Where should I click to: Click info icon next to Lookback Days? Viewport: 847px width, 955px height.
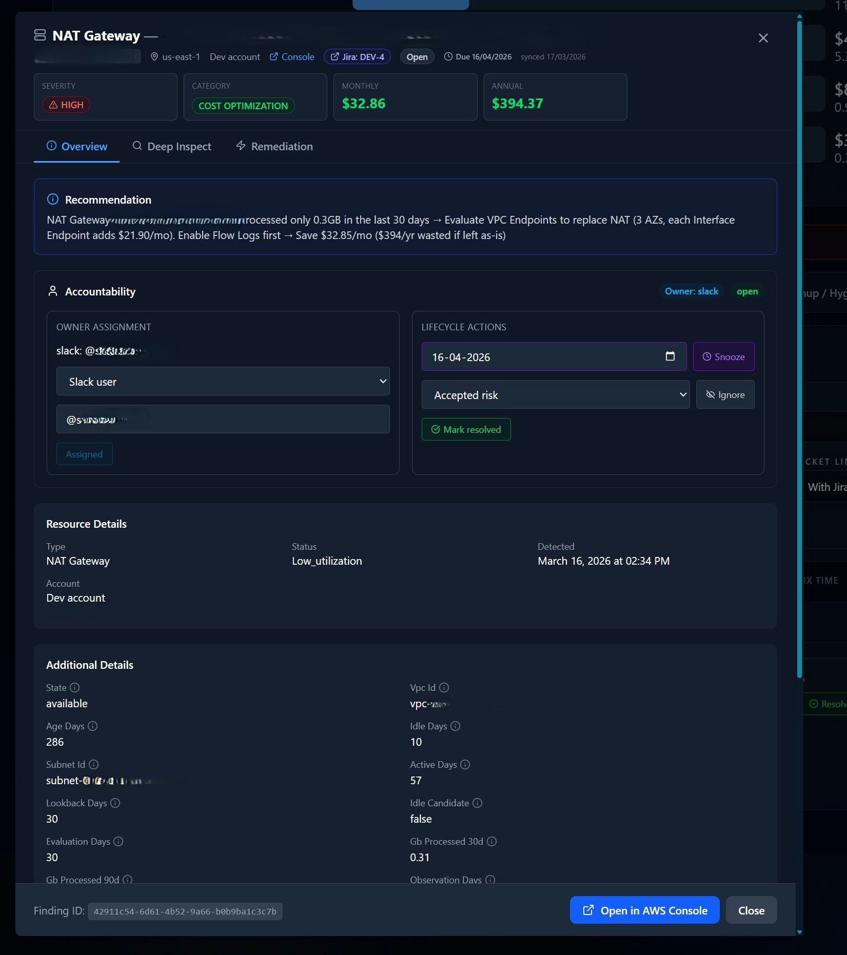[x=115, y=803]
